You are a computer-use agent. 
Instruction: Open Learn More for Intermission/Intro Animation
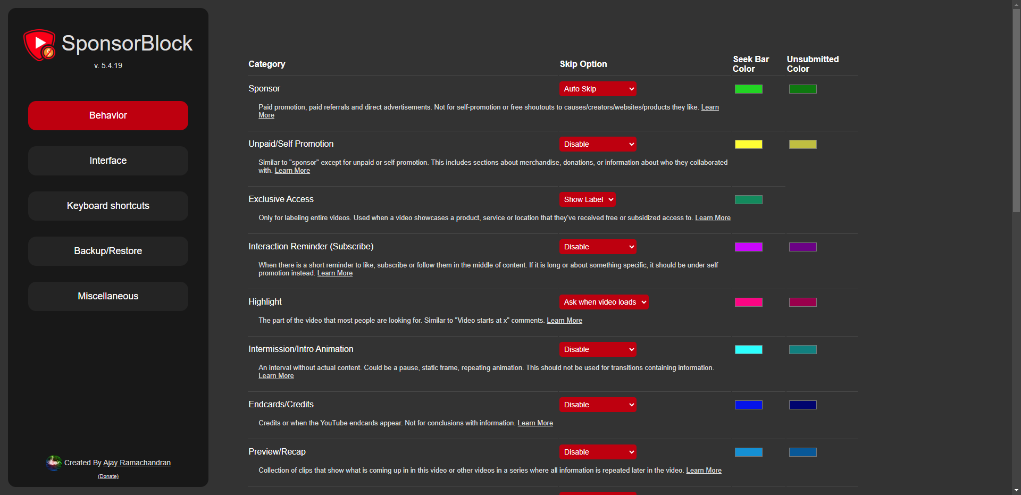click(276, 376)
